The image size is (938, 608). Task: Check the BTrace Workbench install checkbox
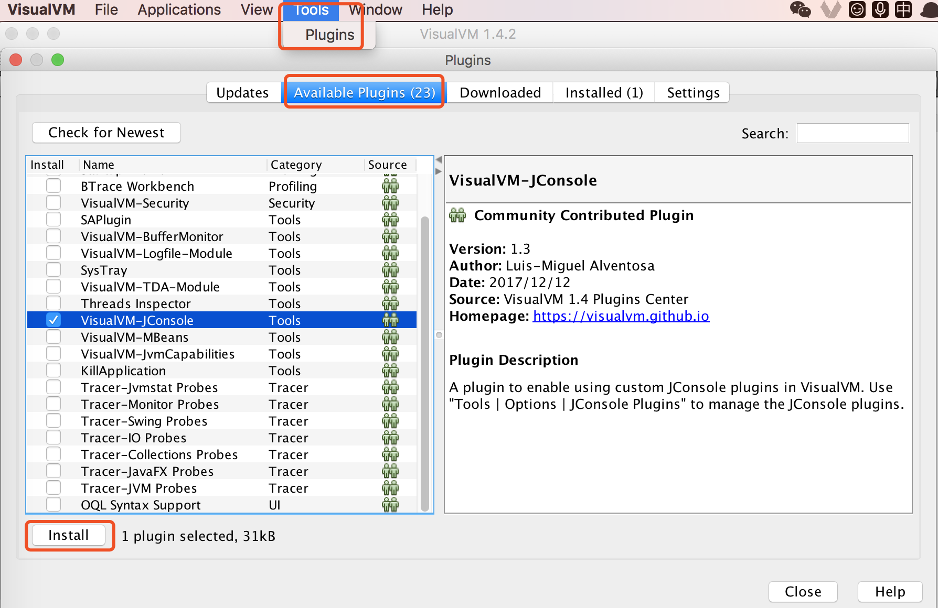point(54,186)
